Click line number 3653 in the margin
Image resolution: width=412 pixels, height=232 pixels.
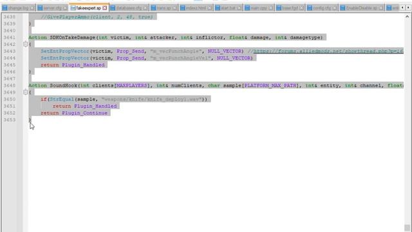tap(10, 120)
